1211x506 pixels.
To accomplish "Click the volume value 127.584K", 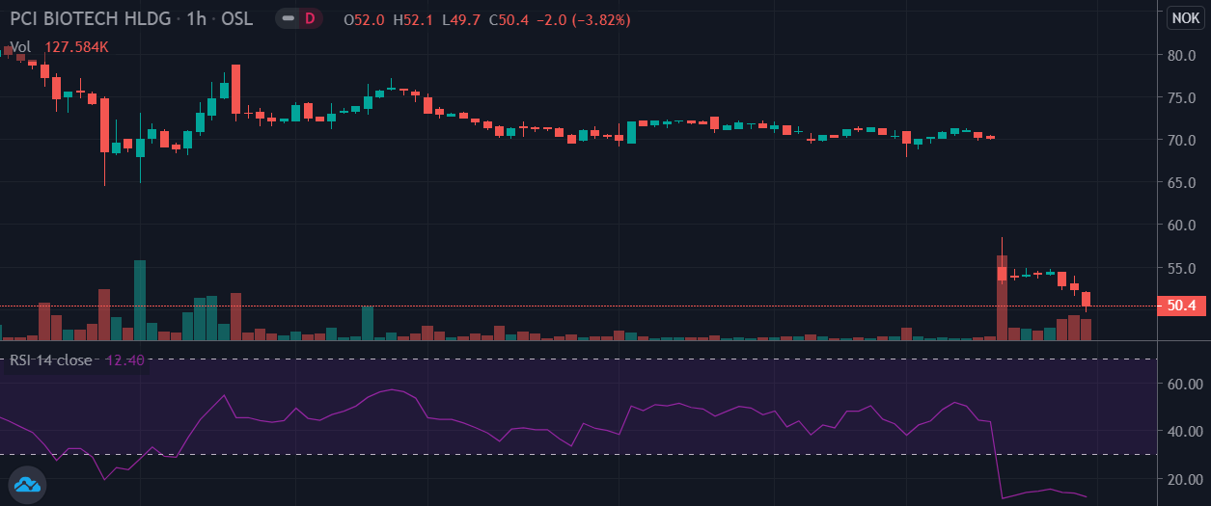I will (x=75, y=46).
